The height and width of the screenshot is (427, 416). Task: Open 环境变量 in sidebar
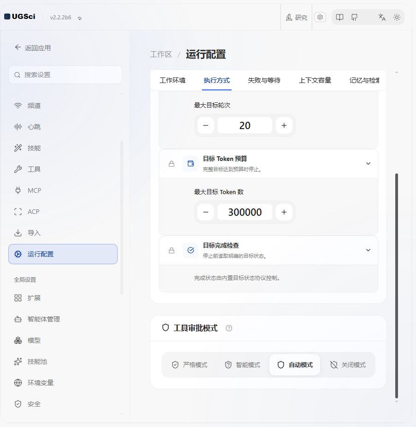(x=63, y=383)
